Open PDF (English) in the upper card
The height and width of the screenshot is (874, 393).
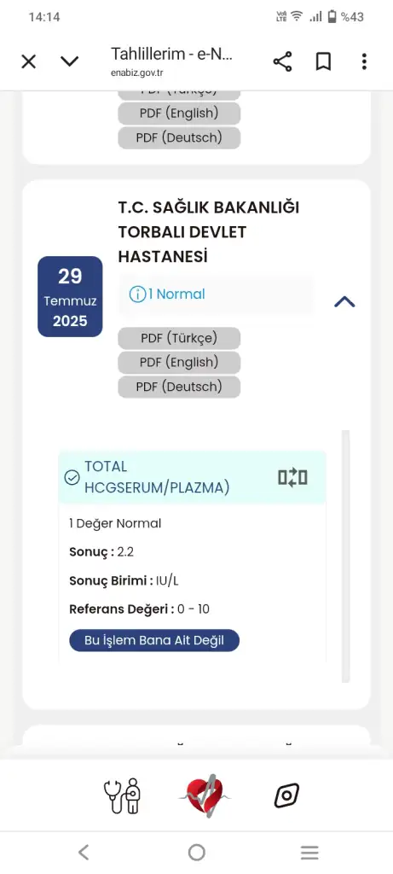(179, 114)
